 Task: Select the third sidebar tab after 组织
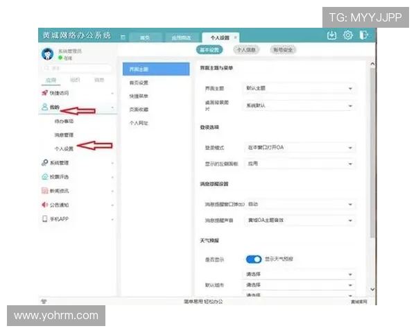click(99, 80)
